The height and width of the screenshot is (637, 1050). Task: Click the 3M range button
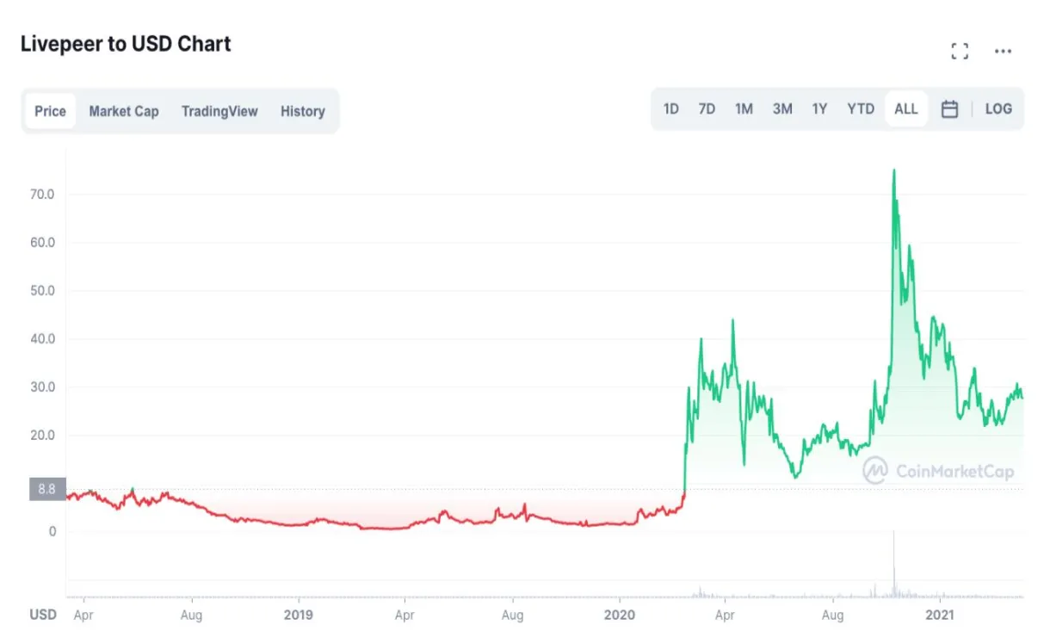(782, 108)
